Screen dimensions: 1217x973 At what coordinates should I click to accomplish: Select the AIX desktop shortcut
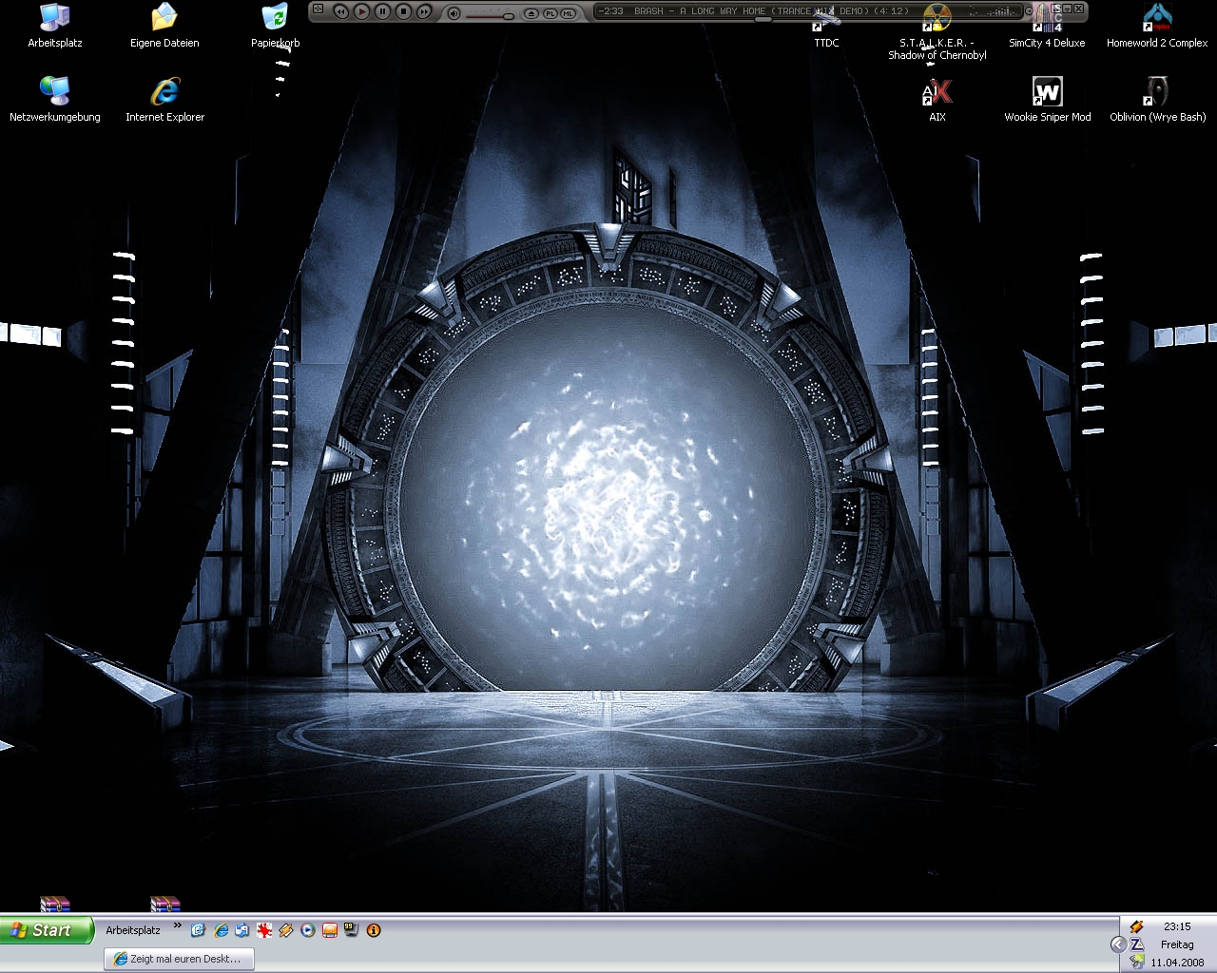click(937, 100)
